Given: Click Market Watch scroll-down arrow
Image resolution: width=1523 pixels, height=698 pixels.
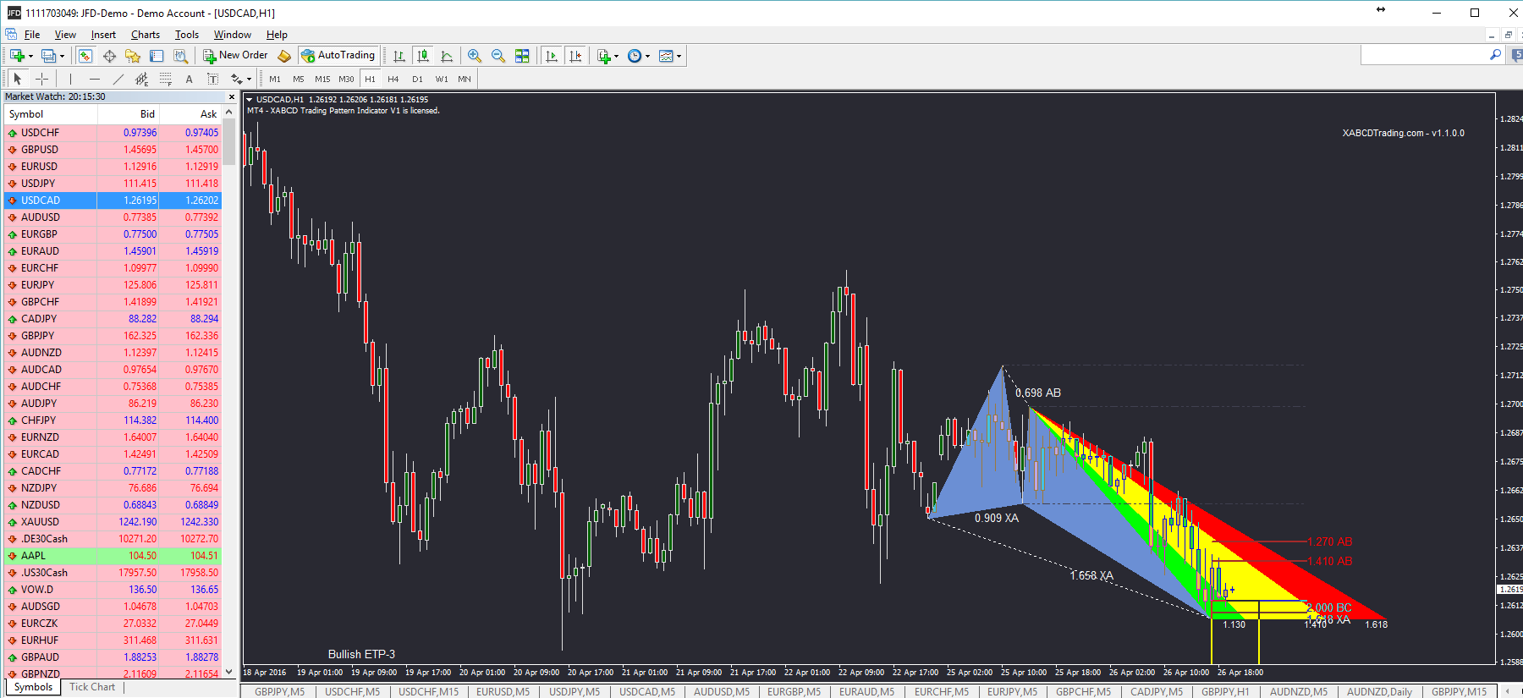Looking at the screenshot, I should [229, 672].
